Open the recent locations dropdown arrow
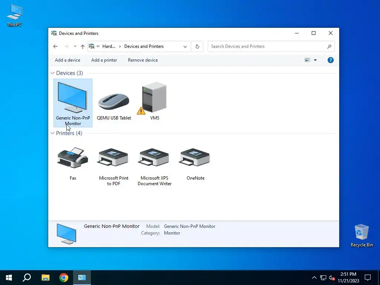Viewport: 380px width, 285px height. [x=75, y=46]
